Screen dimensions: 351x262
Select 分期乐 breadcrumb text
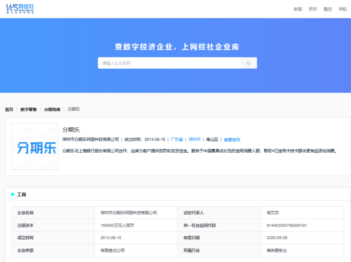74,109
